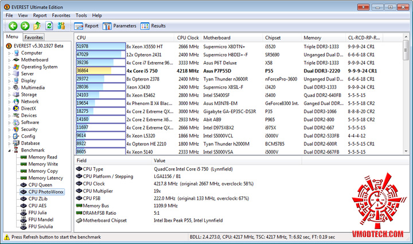Select the Operating System icon in the tree
Screen dimensions: 413x244
click(16, 67)
